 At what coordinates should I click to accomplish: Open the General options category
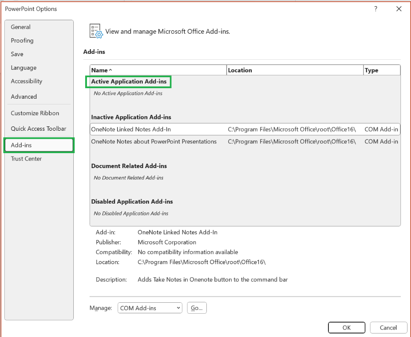point(21,27)
